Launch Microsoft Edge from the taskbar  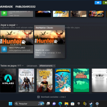point(60,104)
